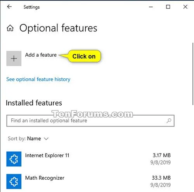Select the Internet Explorer 11 puzzle icon
Screen dimensions: 194x192
point(14,159)
